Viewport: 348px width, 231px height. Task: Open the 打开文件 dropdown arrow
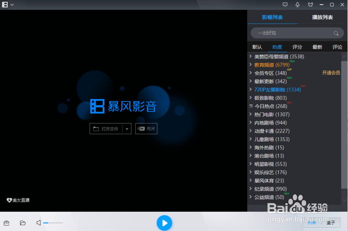[x=127, y=129]
